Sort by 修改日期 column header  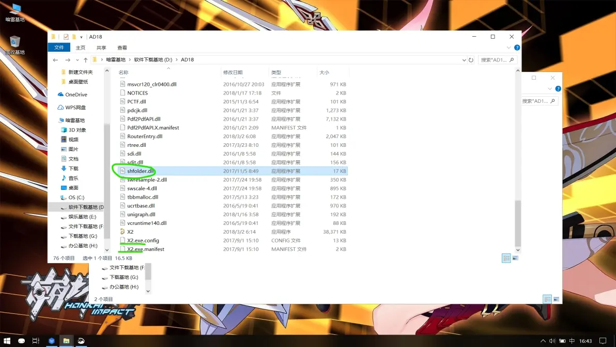[x=245, y=72]
